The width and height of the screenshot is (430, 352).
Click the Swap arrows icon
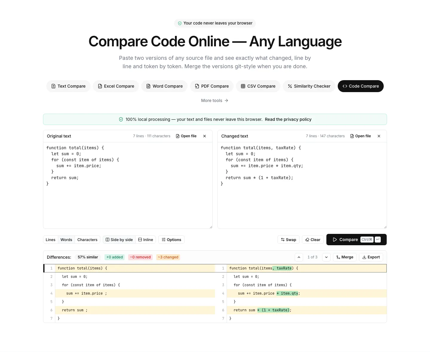[x=283, y=240]
